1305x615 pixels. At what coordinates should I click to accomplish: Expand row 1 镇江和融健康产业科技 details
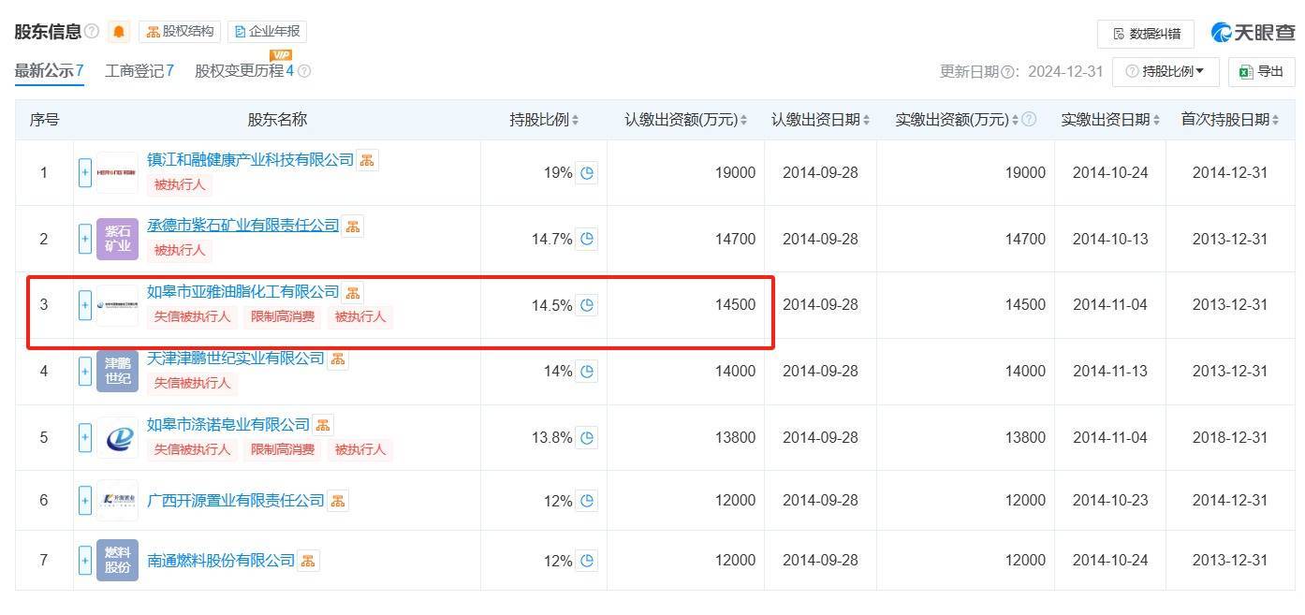(x=85, y=173)
